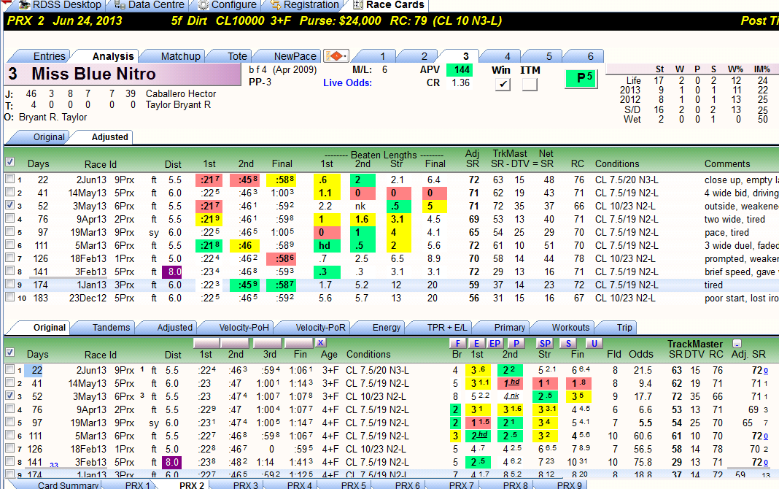Click the EP pace button
The height and width of the screenshot is (489, 779).
click(x=495, y=343)
